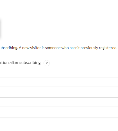
Task: Select the first empty row below the option
Action: [x=59, y=82]
